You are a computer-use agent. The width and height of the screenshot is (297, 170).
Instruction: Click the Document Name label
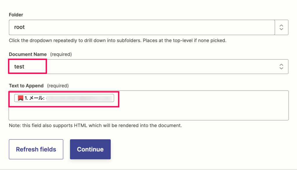pos(28,54)
